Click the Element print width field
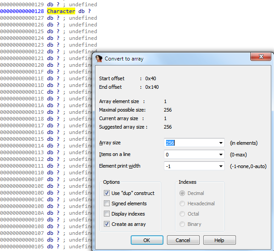The height and width of the screenshot is (251, 274). pyautogui.click(x=190, y=166)
